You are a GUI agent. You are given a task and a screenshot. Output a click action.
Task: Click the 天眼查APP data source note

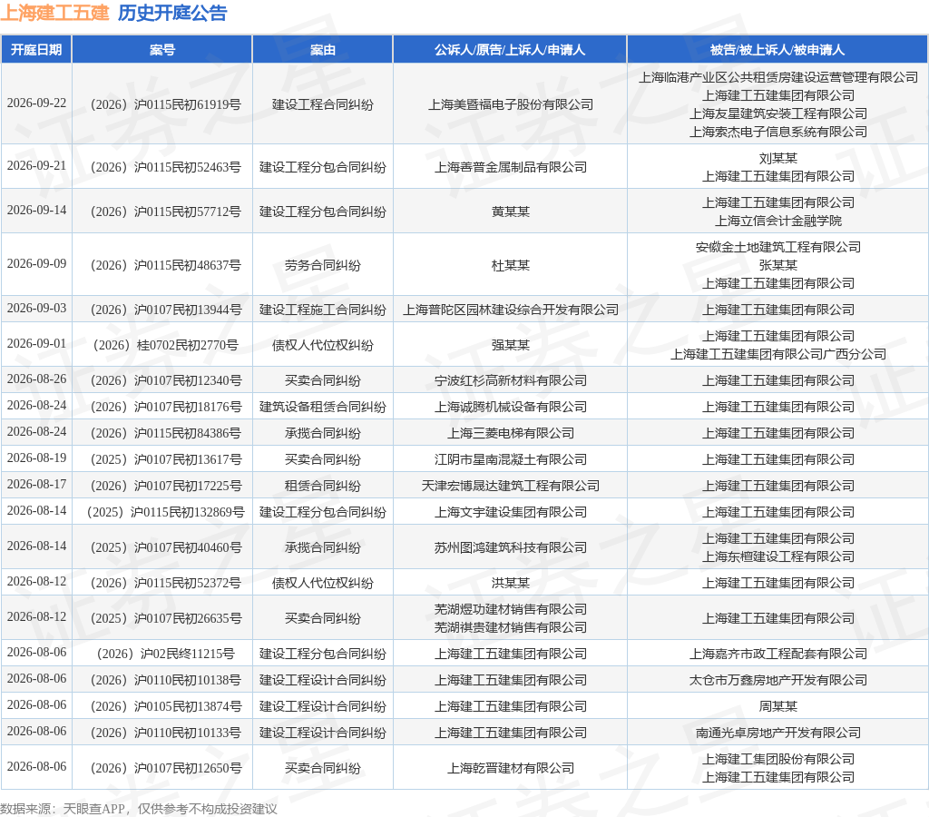[x=139, y=809]
